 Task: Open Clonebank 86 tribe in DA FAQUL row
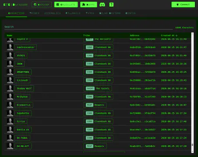point(98,138)
